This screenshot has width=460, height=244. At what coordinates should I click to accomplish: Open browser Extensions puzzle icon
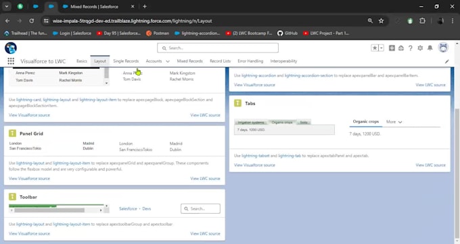[x=422, y=21]
